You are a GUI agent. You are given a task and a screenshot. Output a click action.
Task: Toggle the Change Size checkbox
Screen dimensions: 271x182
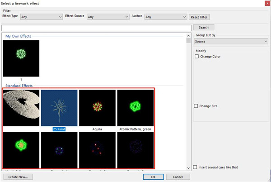point(196,106)
